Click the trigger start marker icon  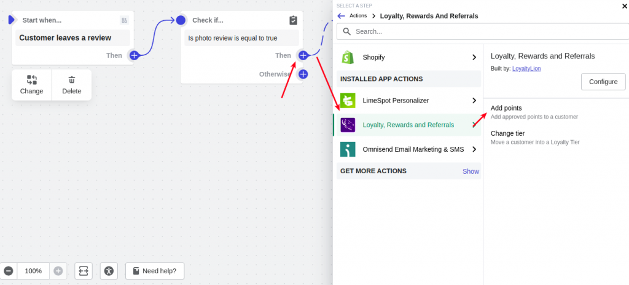[11, 20]
